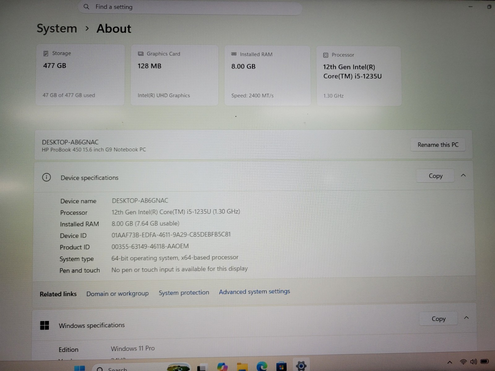Open System protection link
Image resolution: width=495 pixels, height=371 pixels.
[x=184, y=292]
